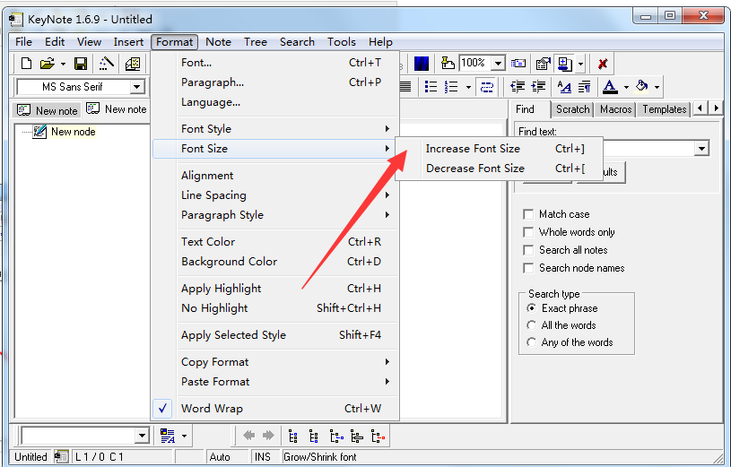Open the font color dropdown arrow
The height and width of the screenshot is (467, 731).
pos(626,87)
